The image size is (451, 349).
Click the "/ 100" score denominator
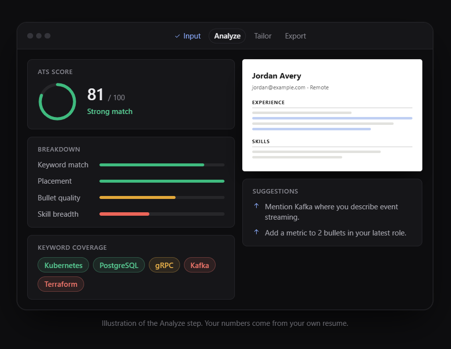pos(116,98)
